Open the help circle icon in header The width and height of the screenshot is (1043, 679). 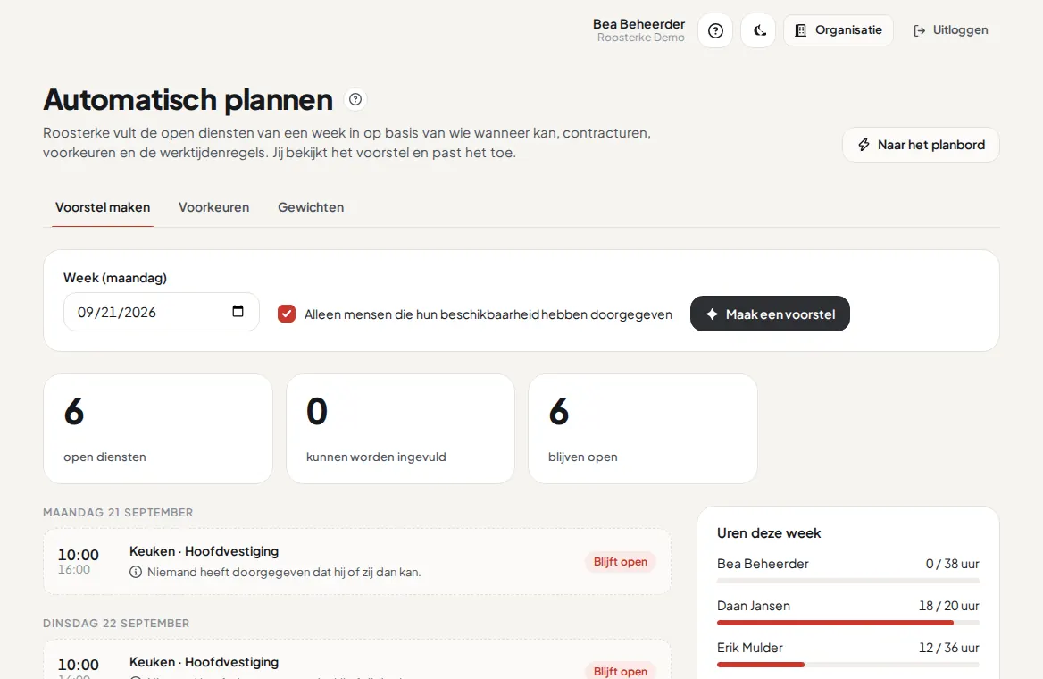coord(715,30)
